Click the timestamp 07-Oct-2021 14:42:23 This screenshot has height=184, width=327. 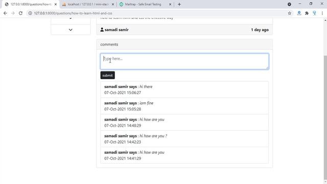pos(123,142)
